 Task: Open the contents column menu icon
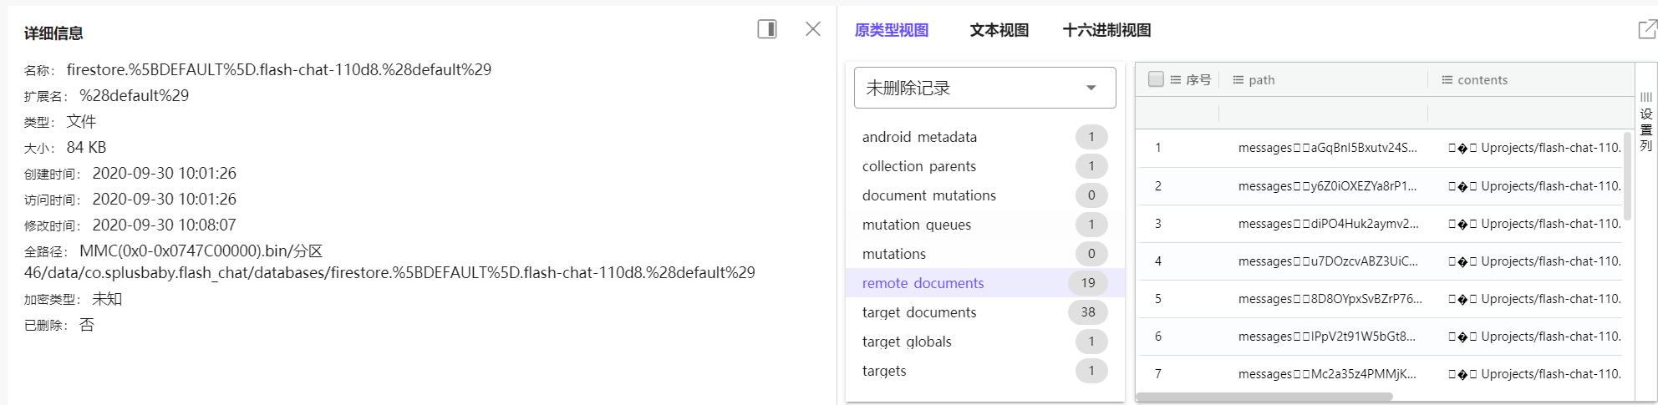pos(1447,80)
